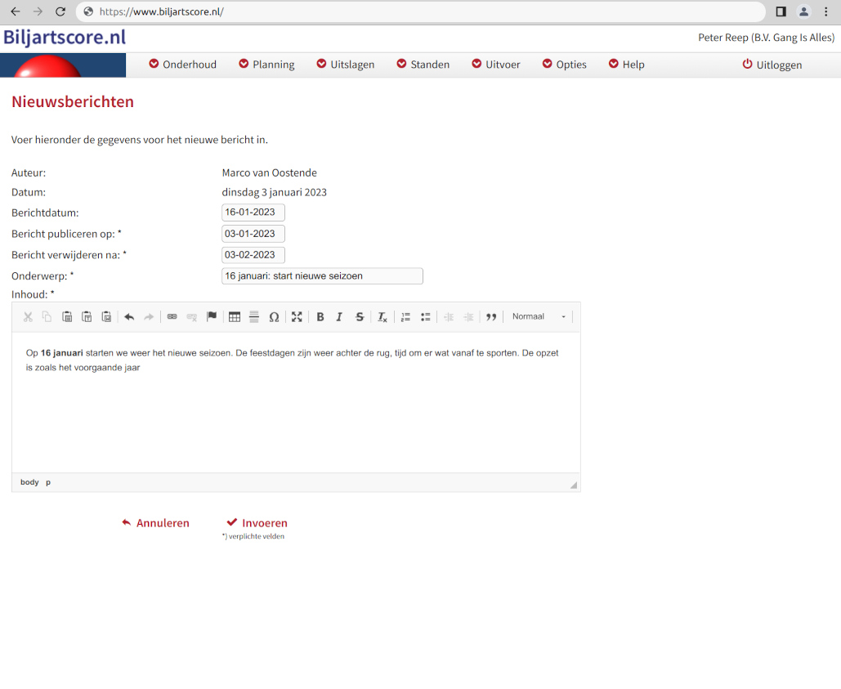Insert a block quote
841x689 pixels.
(491, 317)
